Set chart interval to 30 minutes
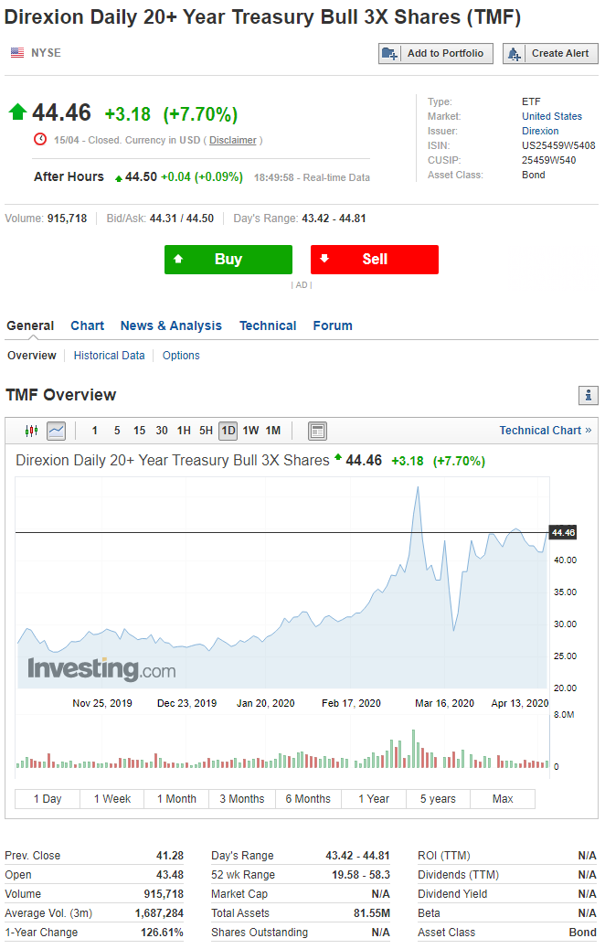605x949 pixels. pyautogui.click(x=162, y=431)
